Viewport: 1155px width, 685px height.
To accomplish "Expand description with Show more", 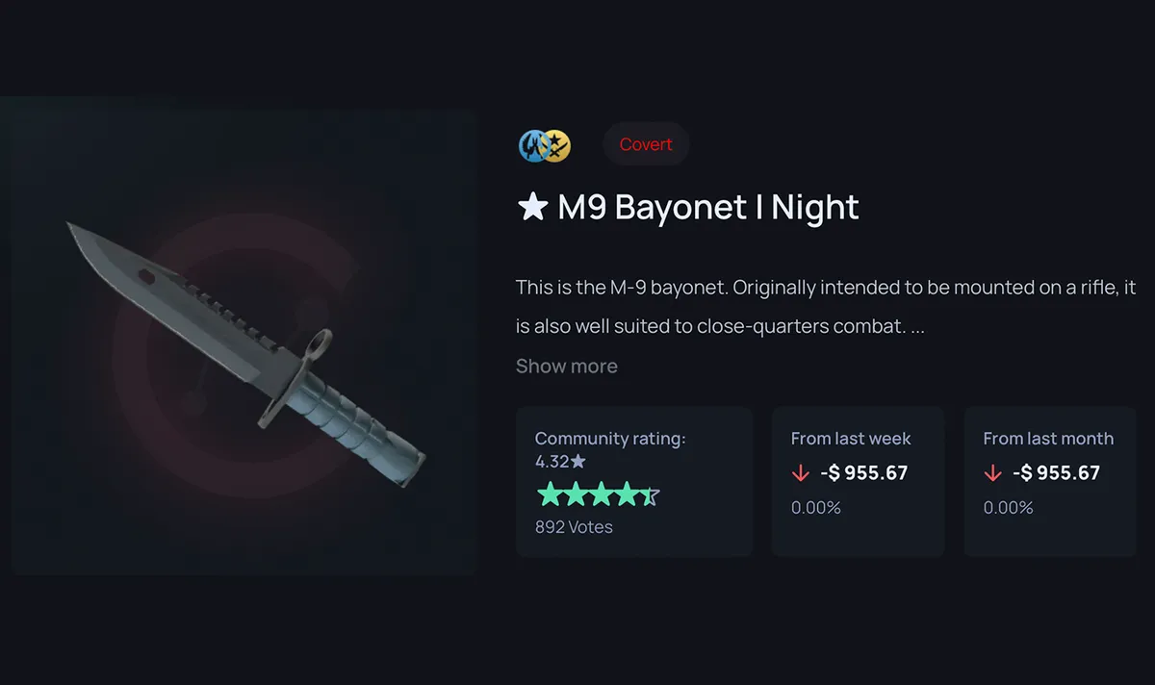I will point(566,367).
